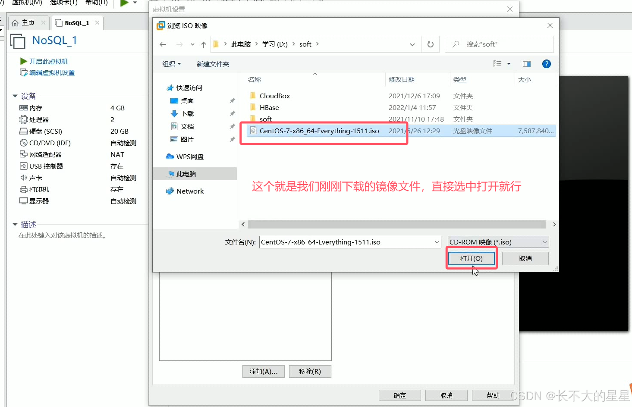The image size is (632, 407).
Task: Click the blue help question mark icon
Action: tap(547, 64)
